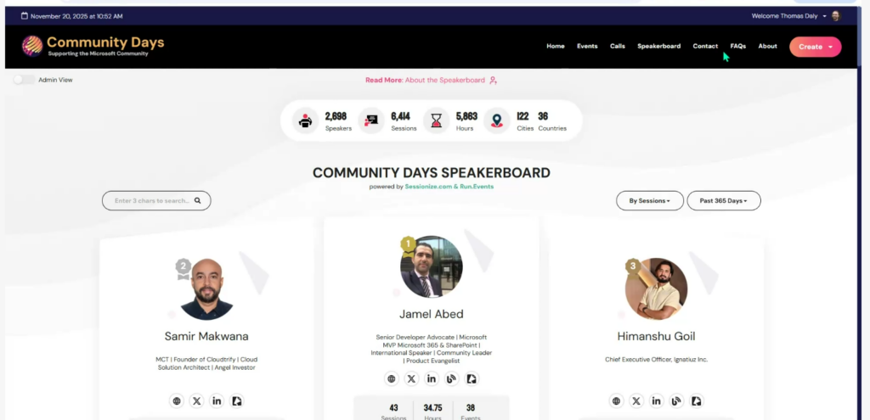Open the About menu item
Screen dimensions: 870x420
[767, 47]
